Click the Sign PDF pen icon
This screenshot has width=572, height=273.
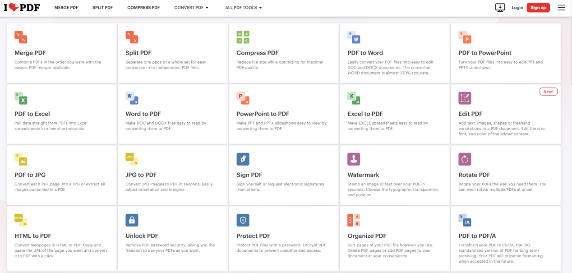click(x=243, y=159)
